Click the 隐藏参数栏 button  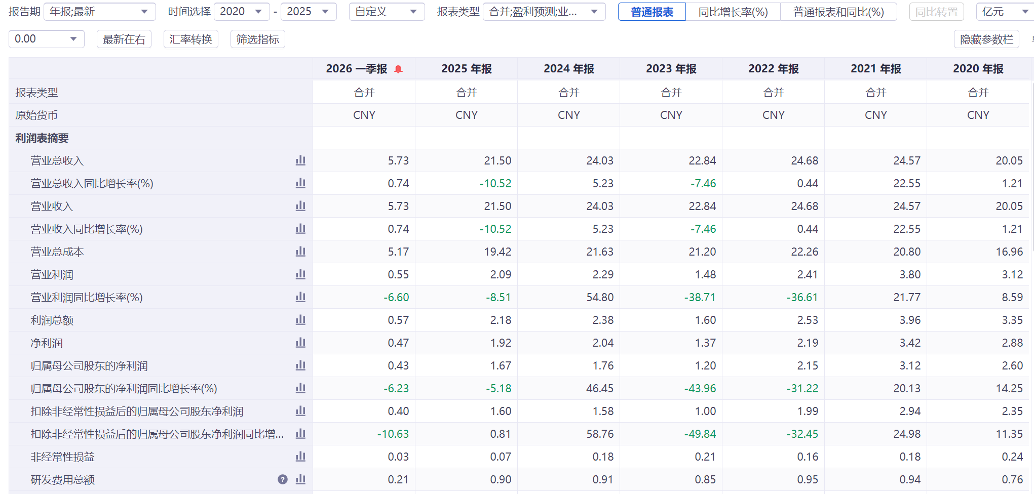986,39
